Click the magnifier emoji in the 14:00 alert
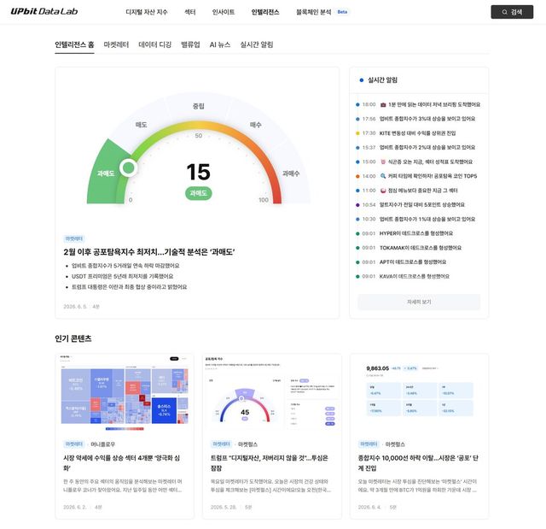 pyautogui.click(x=383, y=176)
